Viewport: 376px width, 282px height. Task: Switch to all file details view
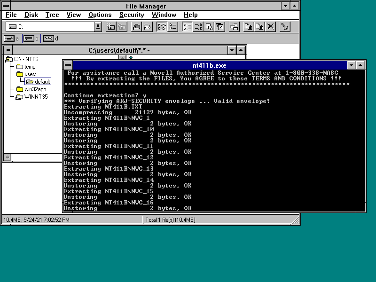click(x=172, y=27)
